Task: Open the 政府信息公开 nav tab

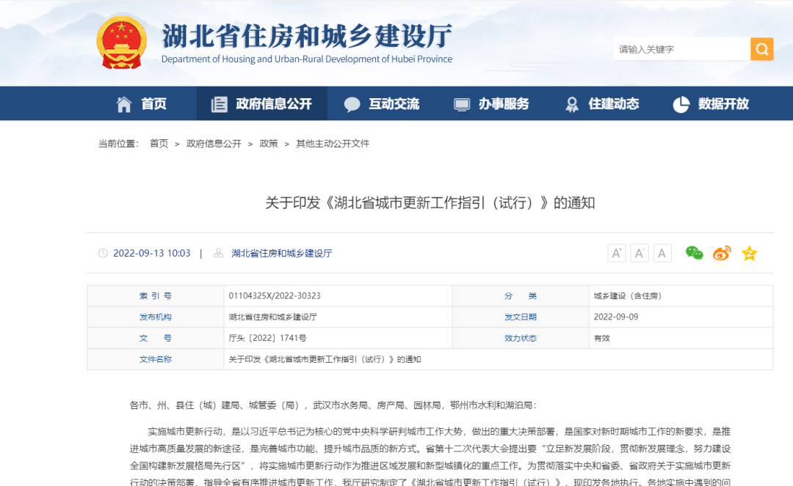Action: click(261, 104)
